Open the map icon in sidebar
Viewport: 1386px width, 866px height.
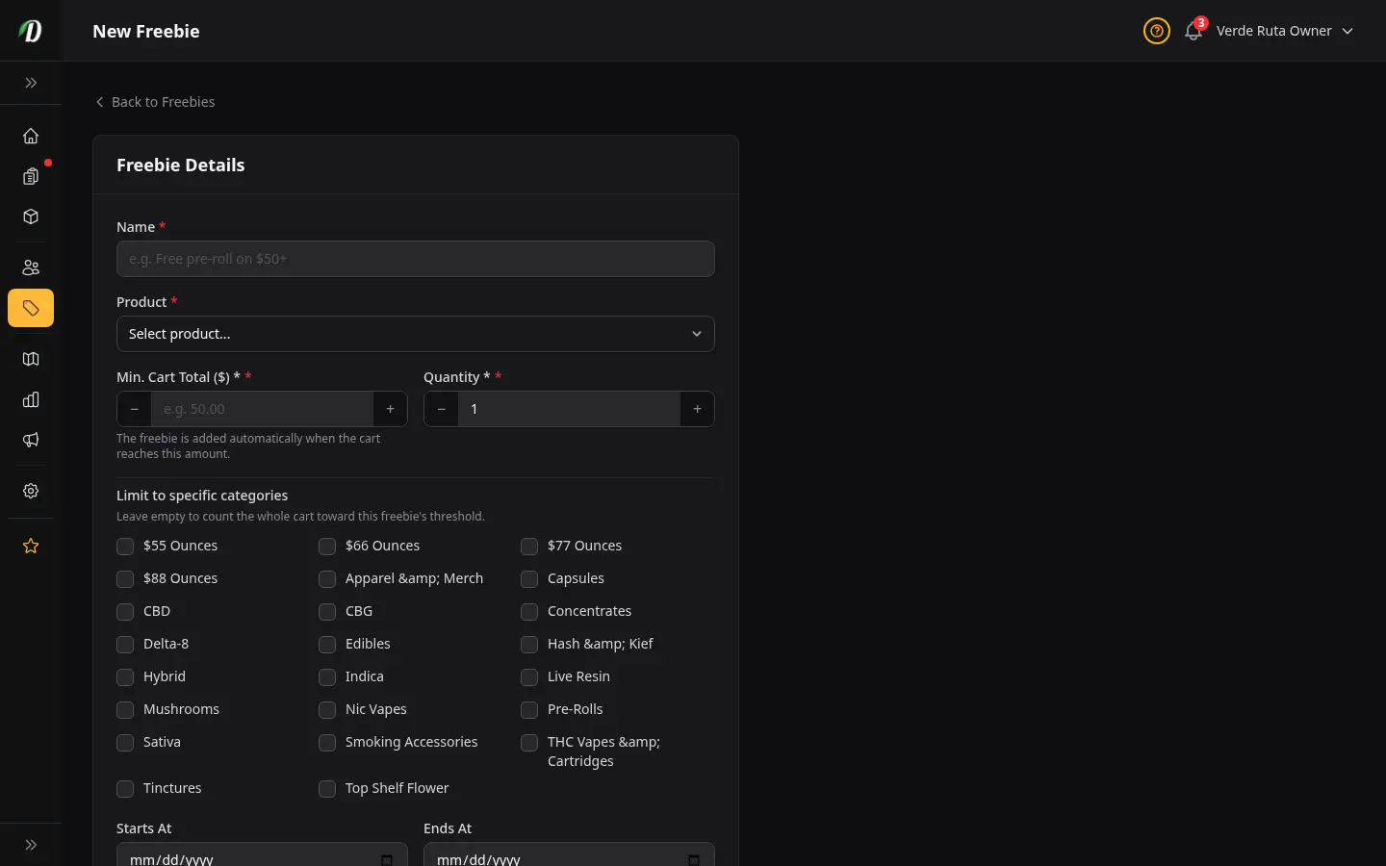[31, 359]
